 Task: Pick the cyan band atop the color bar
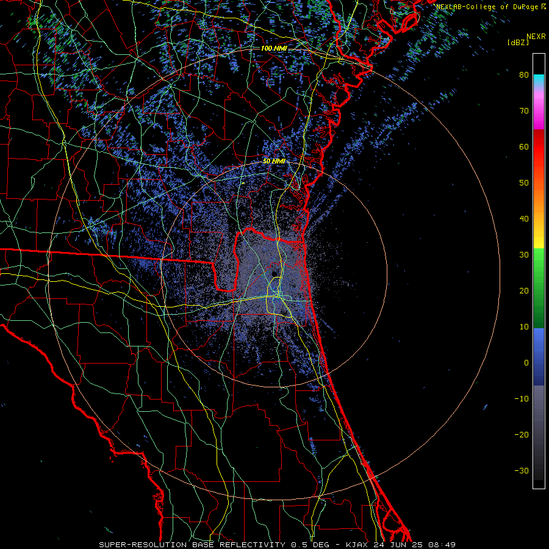click(539, 81)
